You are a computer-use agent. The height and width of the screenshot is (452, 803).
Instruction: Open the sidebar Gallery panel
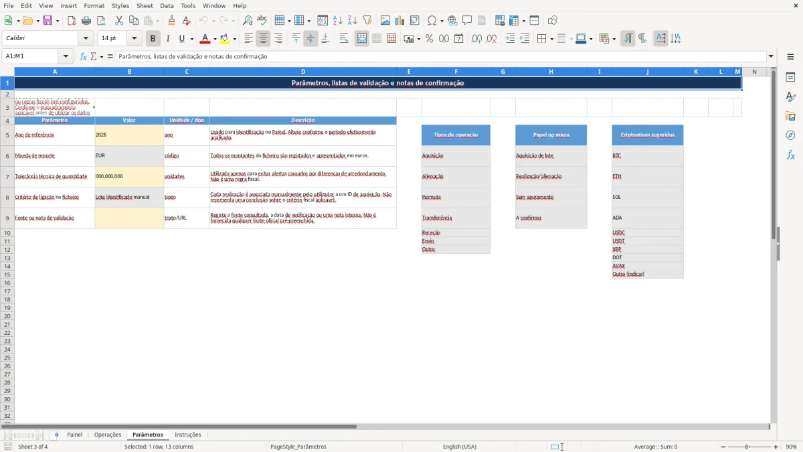790,116
